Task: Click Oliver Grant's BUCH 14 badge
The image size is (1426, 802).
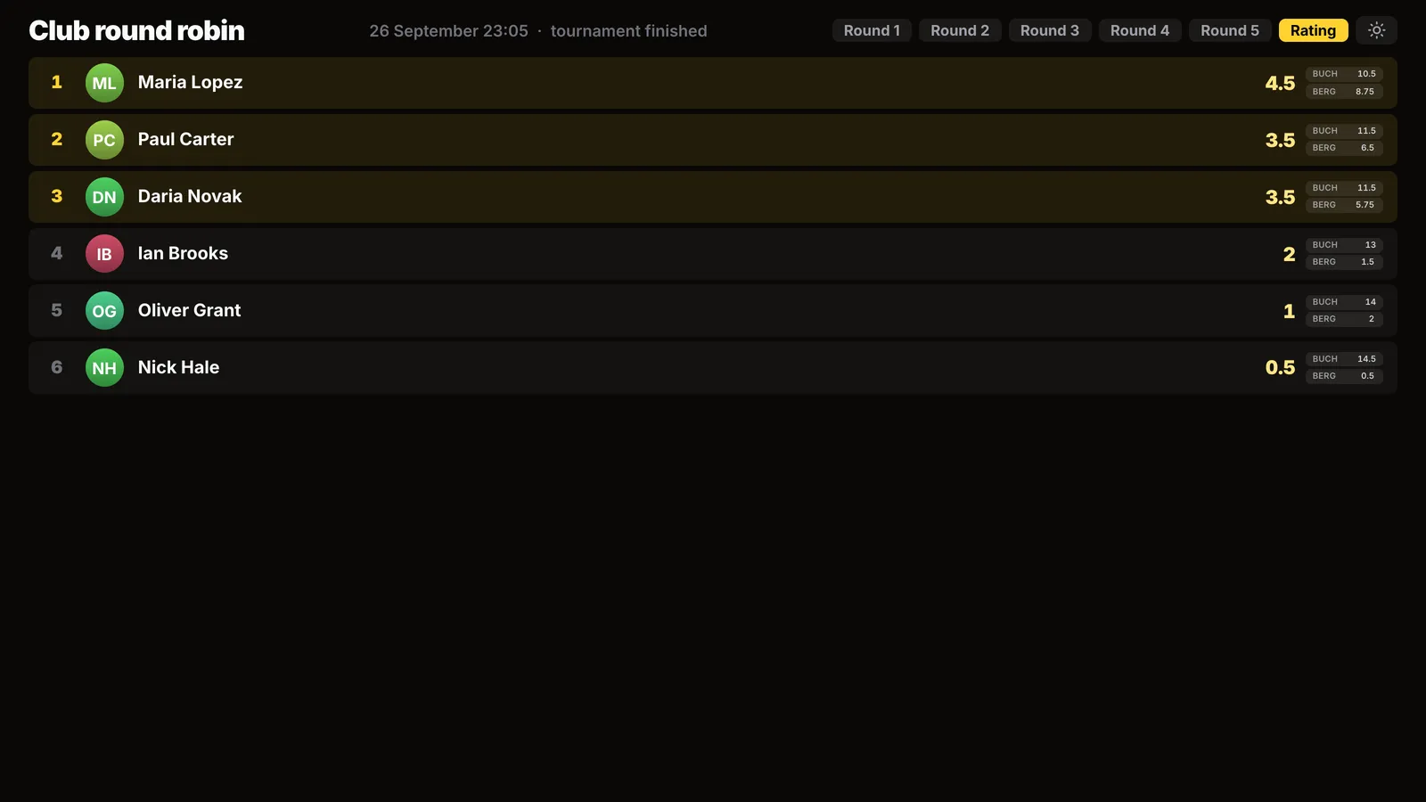Action: click(1344, 302)
